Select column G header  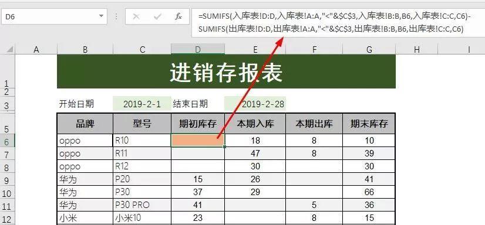(x=369, y=49)
